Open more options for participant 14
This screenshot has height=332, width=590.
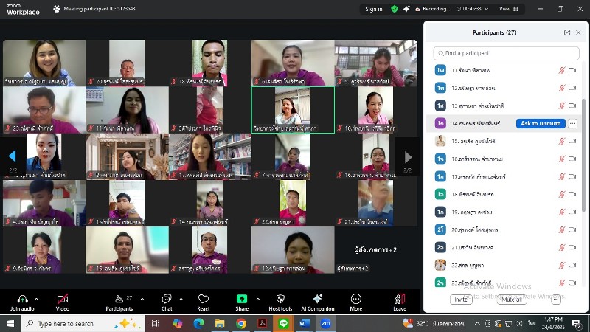(572, 123)
